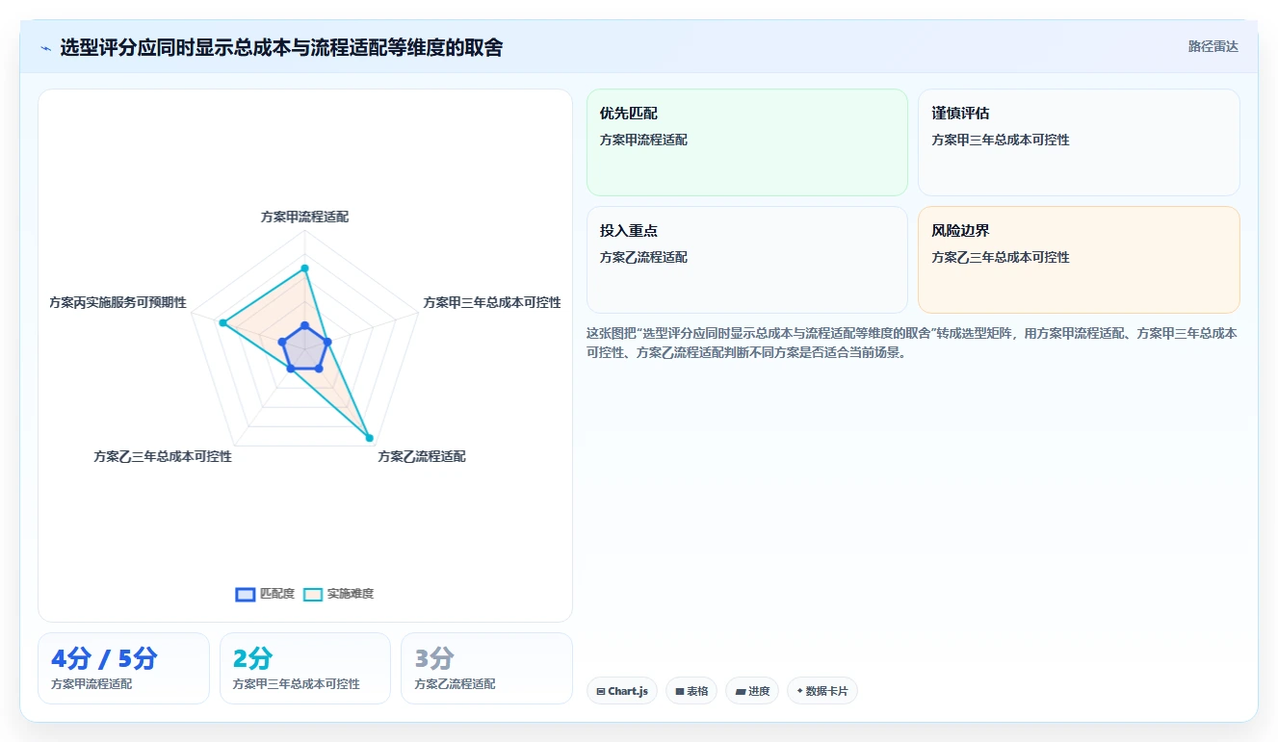Click the lightning icon beside the title

[46, 48]
